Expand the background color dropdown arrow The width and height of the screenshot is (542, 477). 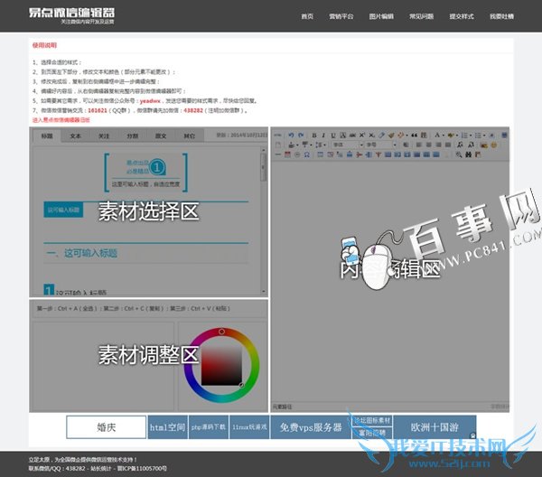tap(456, 136)
